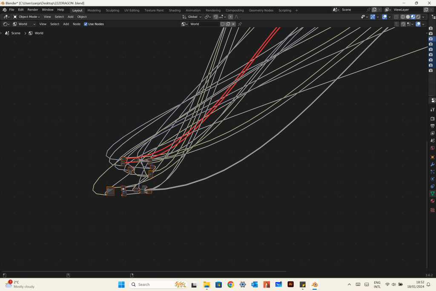Viewport: 436px width, 291px height.
Task: Browse World datablocks dropdown
Action: [185, 24]
